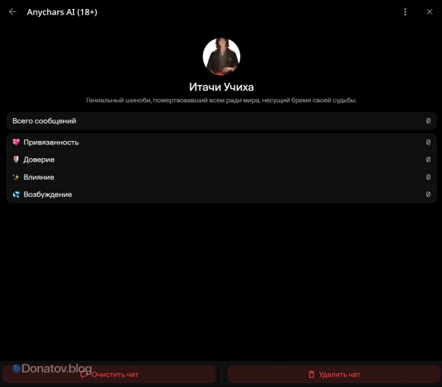This screenshot has width=442, height=387.
Task: Click the sparkles icon beside Влияние
Action: tap(16, 177)
